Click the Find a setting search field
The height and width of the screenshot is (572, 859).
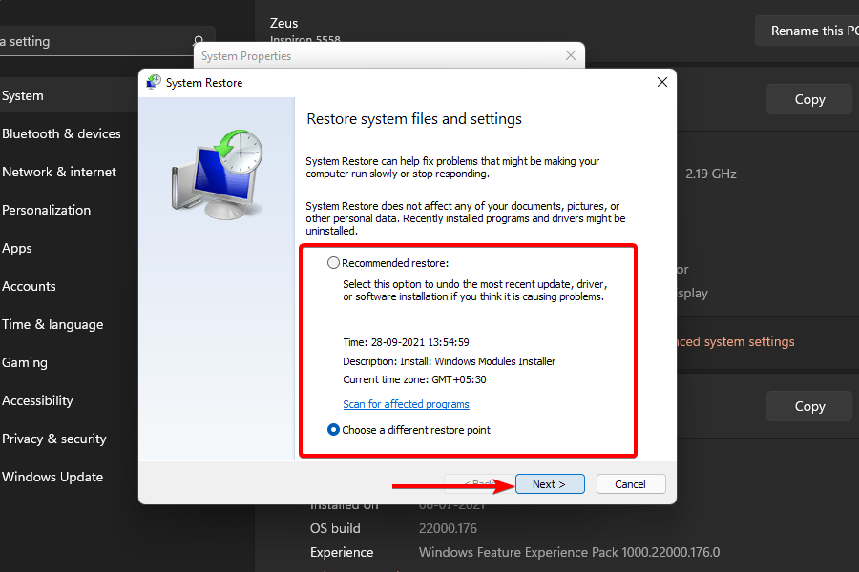tap(95, 41)
